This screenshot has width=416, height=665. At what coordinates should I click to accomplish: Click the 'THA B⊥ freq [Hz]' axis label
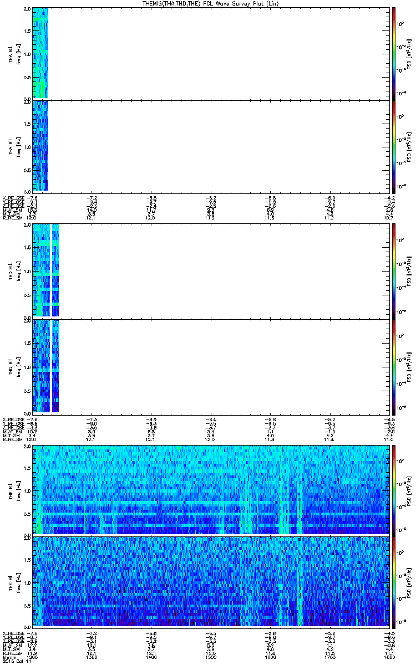point(15,53)
